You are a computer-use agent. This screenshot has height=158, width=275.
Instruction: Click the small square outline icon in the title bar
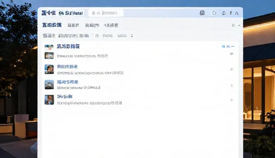214,13
